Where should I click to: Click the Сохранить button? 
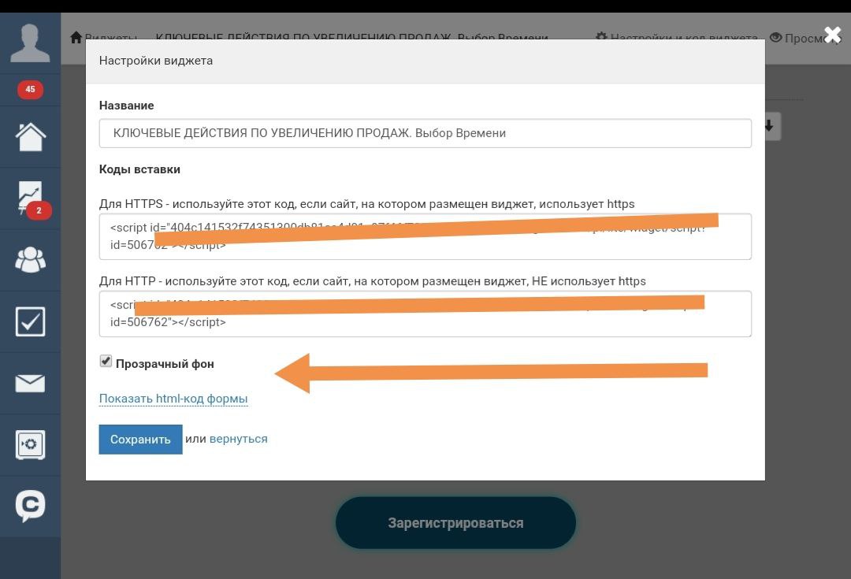pos(140,440)
